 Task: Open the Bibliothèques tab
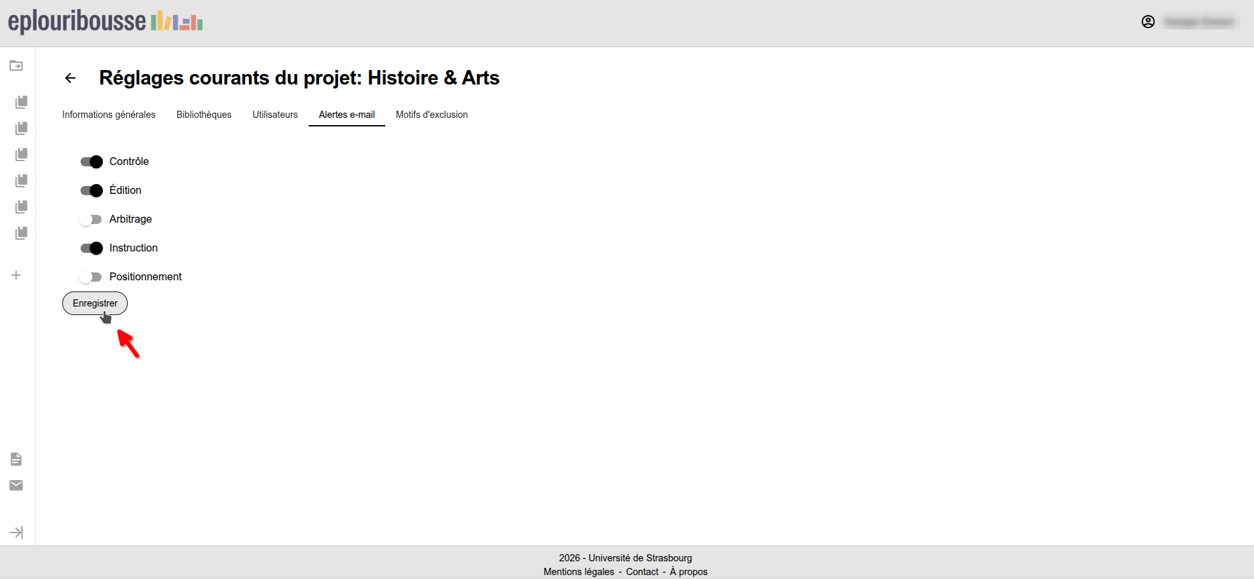204,115
